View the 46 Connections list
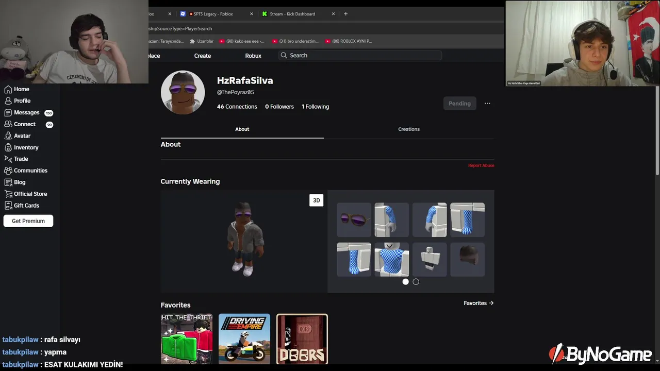Viewport: 660px width, 371px height. coord(237,107)
